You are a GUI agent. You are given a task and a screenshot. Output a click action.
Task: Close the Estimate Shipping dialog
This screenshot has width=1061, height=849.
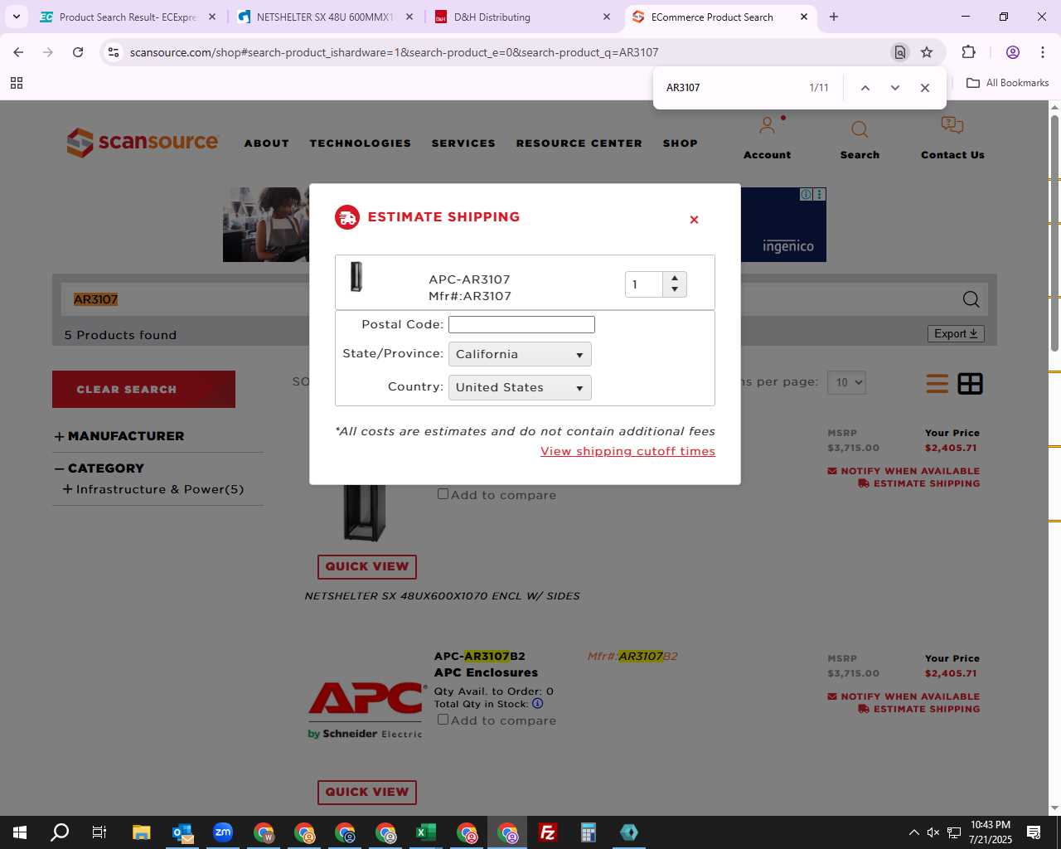[x=694, y=220]
